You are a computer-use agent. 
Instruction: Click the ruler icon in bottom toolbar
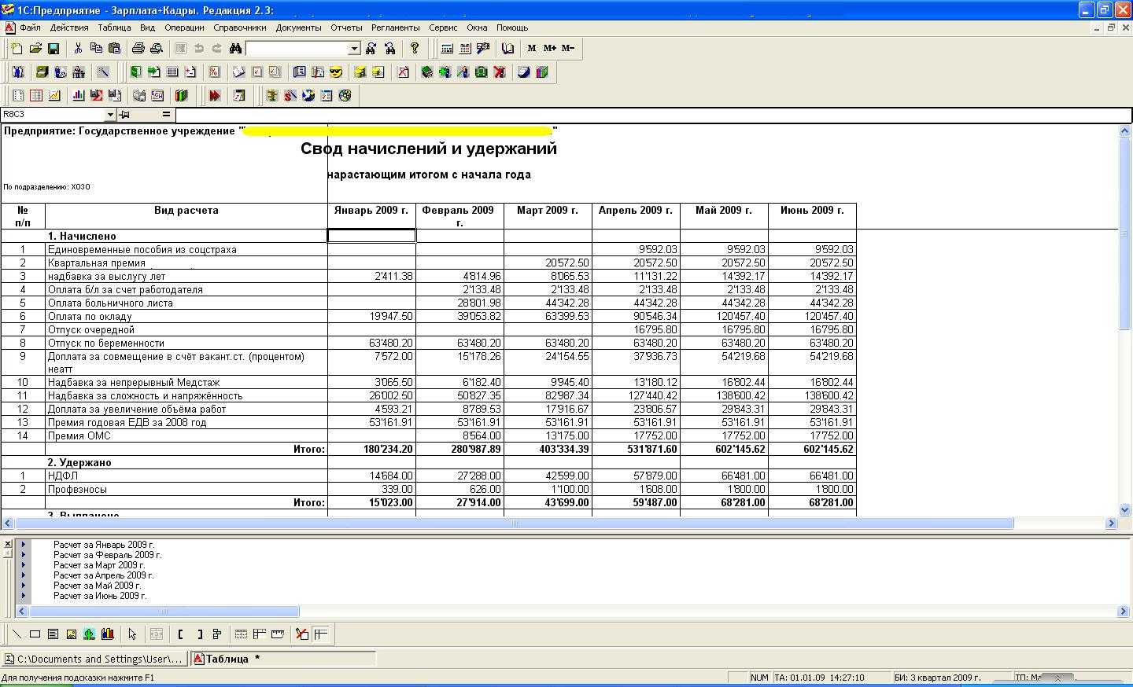(x=277, y=634)
